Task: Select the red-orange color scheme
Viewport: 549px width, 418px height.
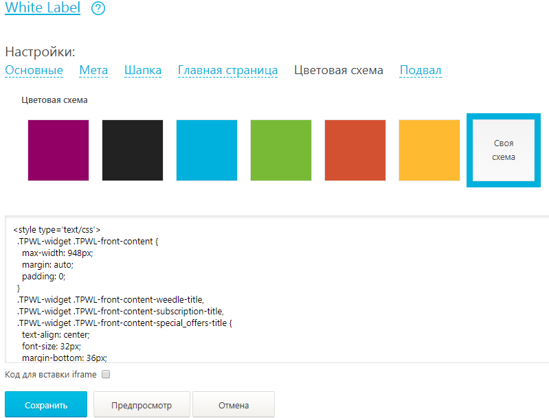Action: coord(355,150)
